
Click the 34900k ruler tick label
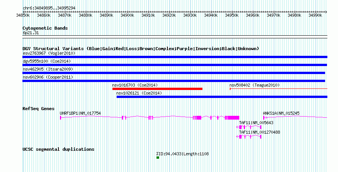pyautogui.click(x=127, y=15)
